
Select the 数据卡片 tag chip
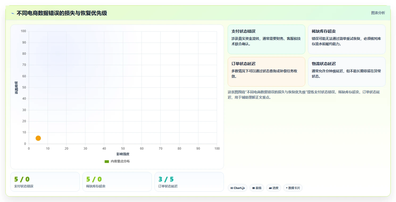click(293, 188)
